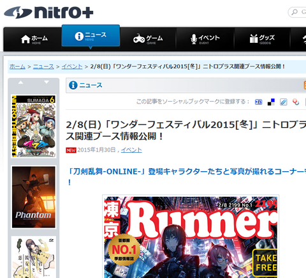Bookmark article with Livedoor clip icon
Screen dimensions: 306x278
point(283,102)
